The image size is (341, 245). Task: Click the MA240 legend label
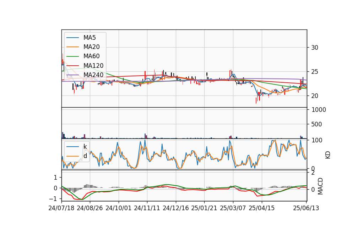pos(93,75)
